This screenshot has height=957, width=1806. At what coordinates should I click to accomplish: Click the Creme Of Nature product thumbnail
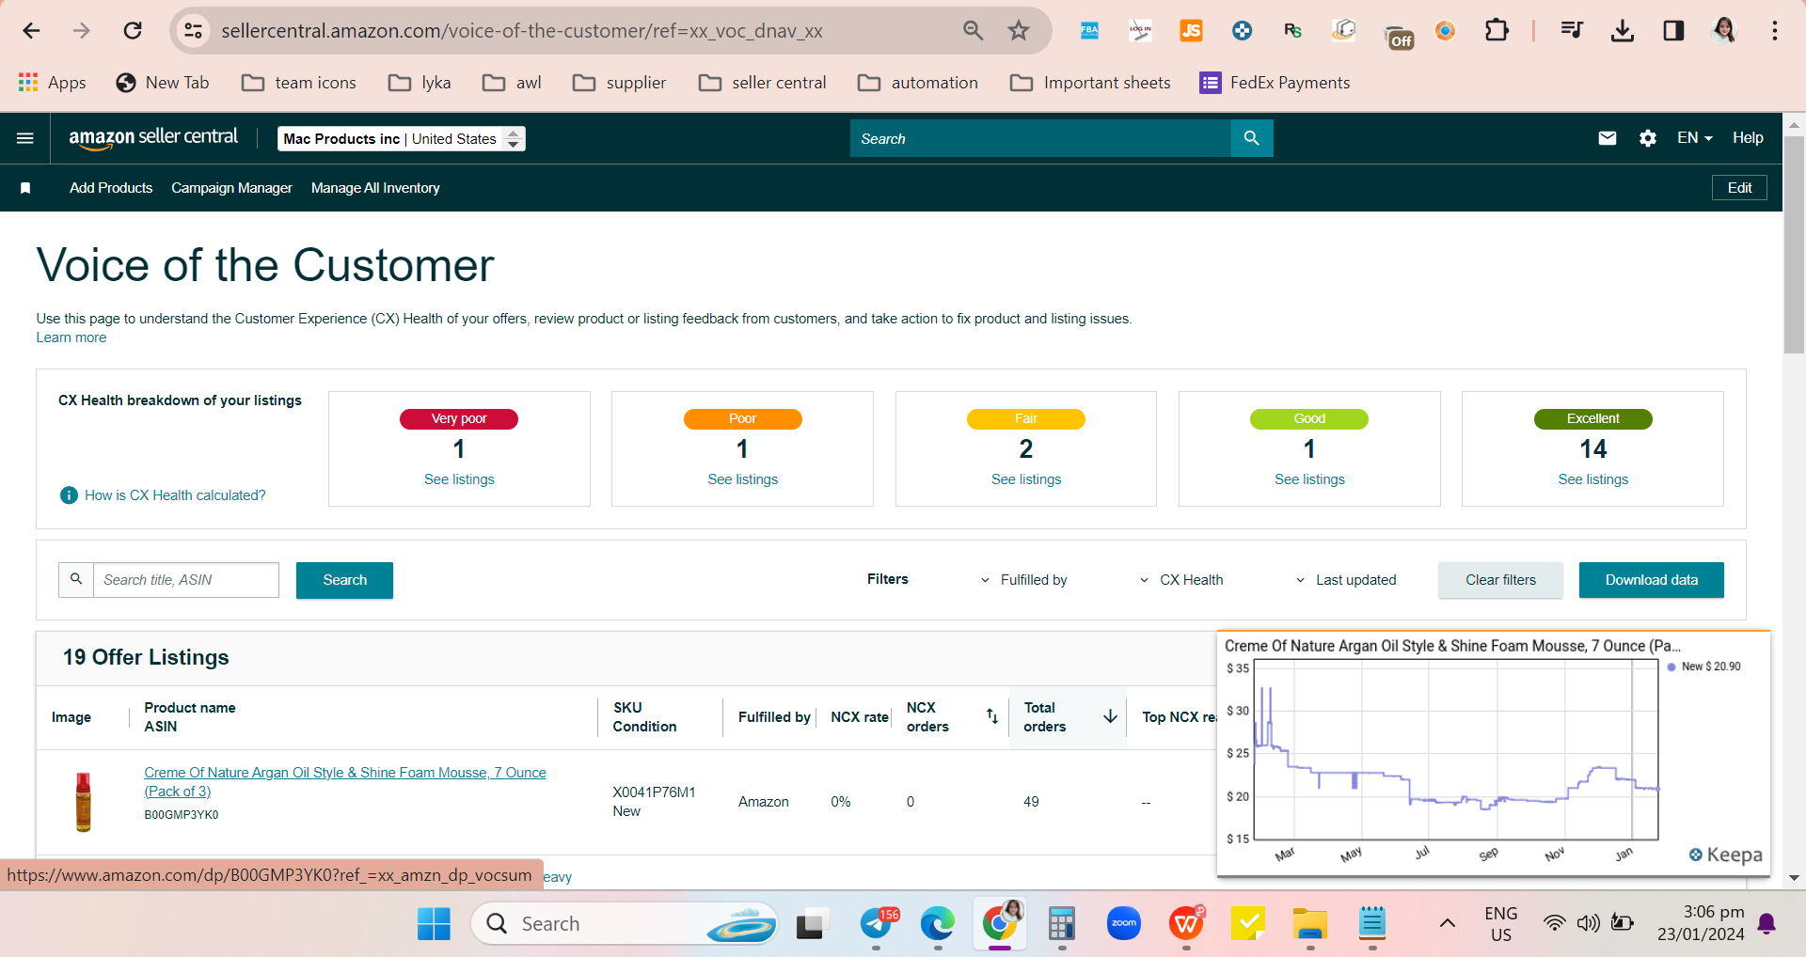tap(84, 802)
